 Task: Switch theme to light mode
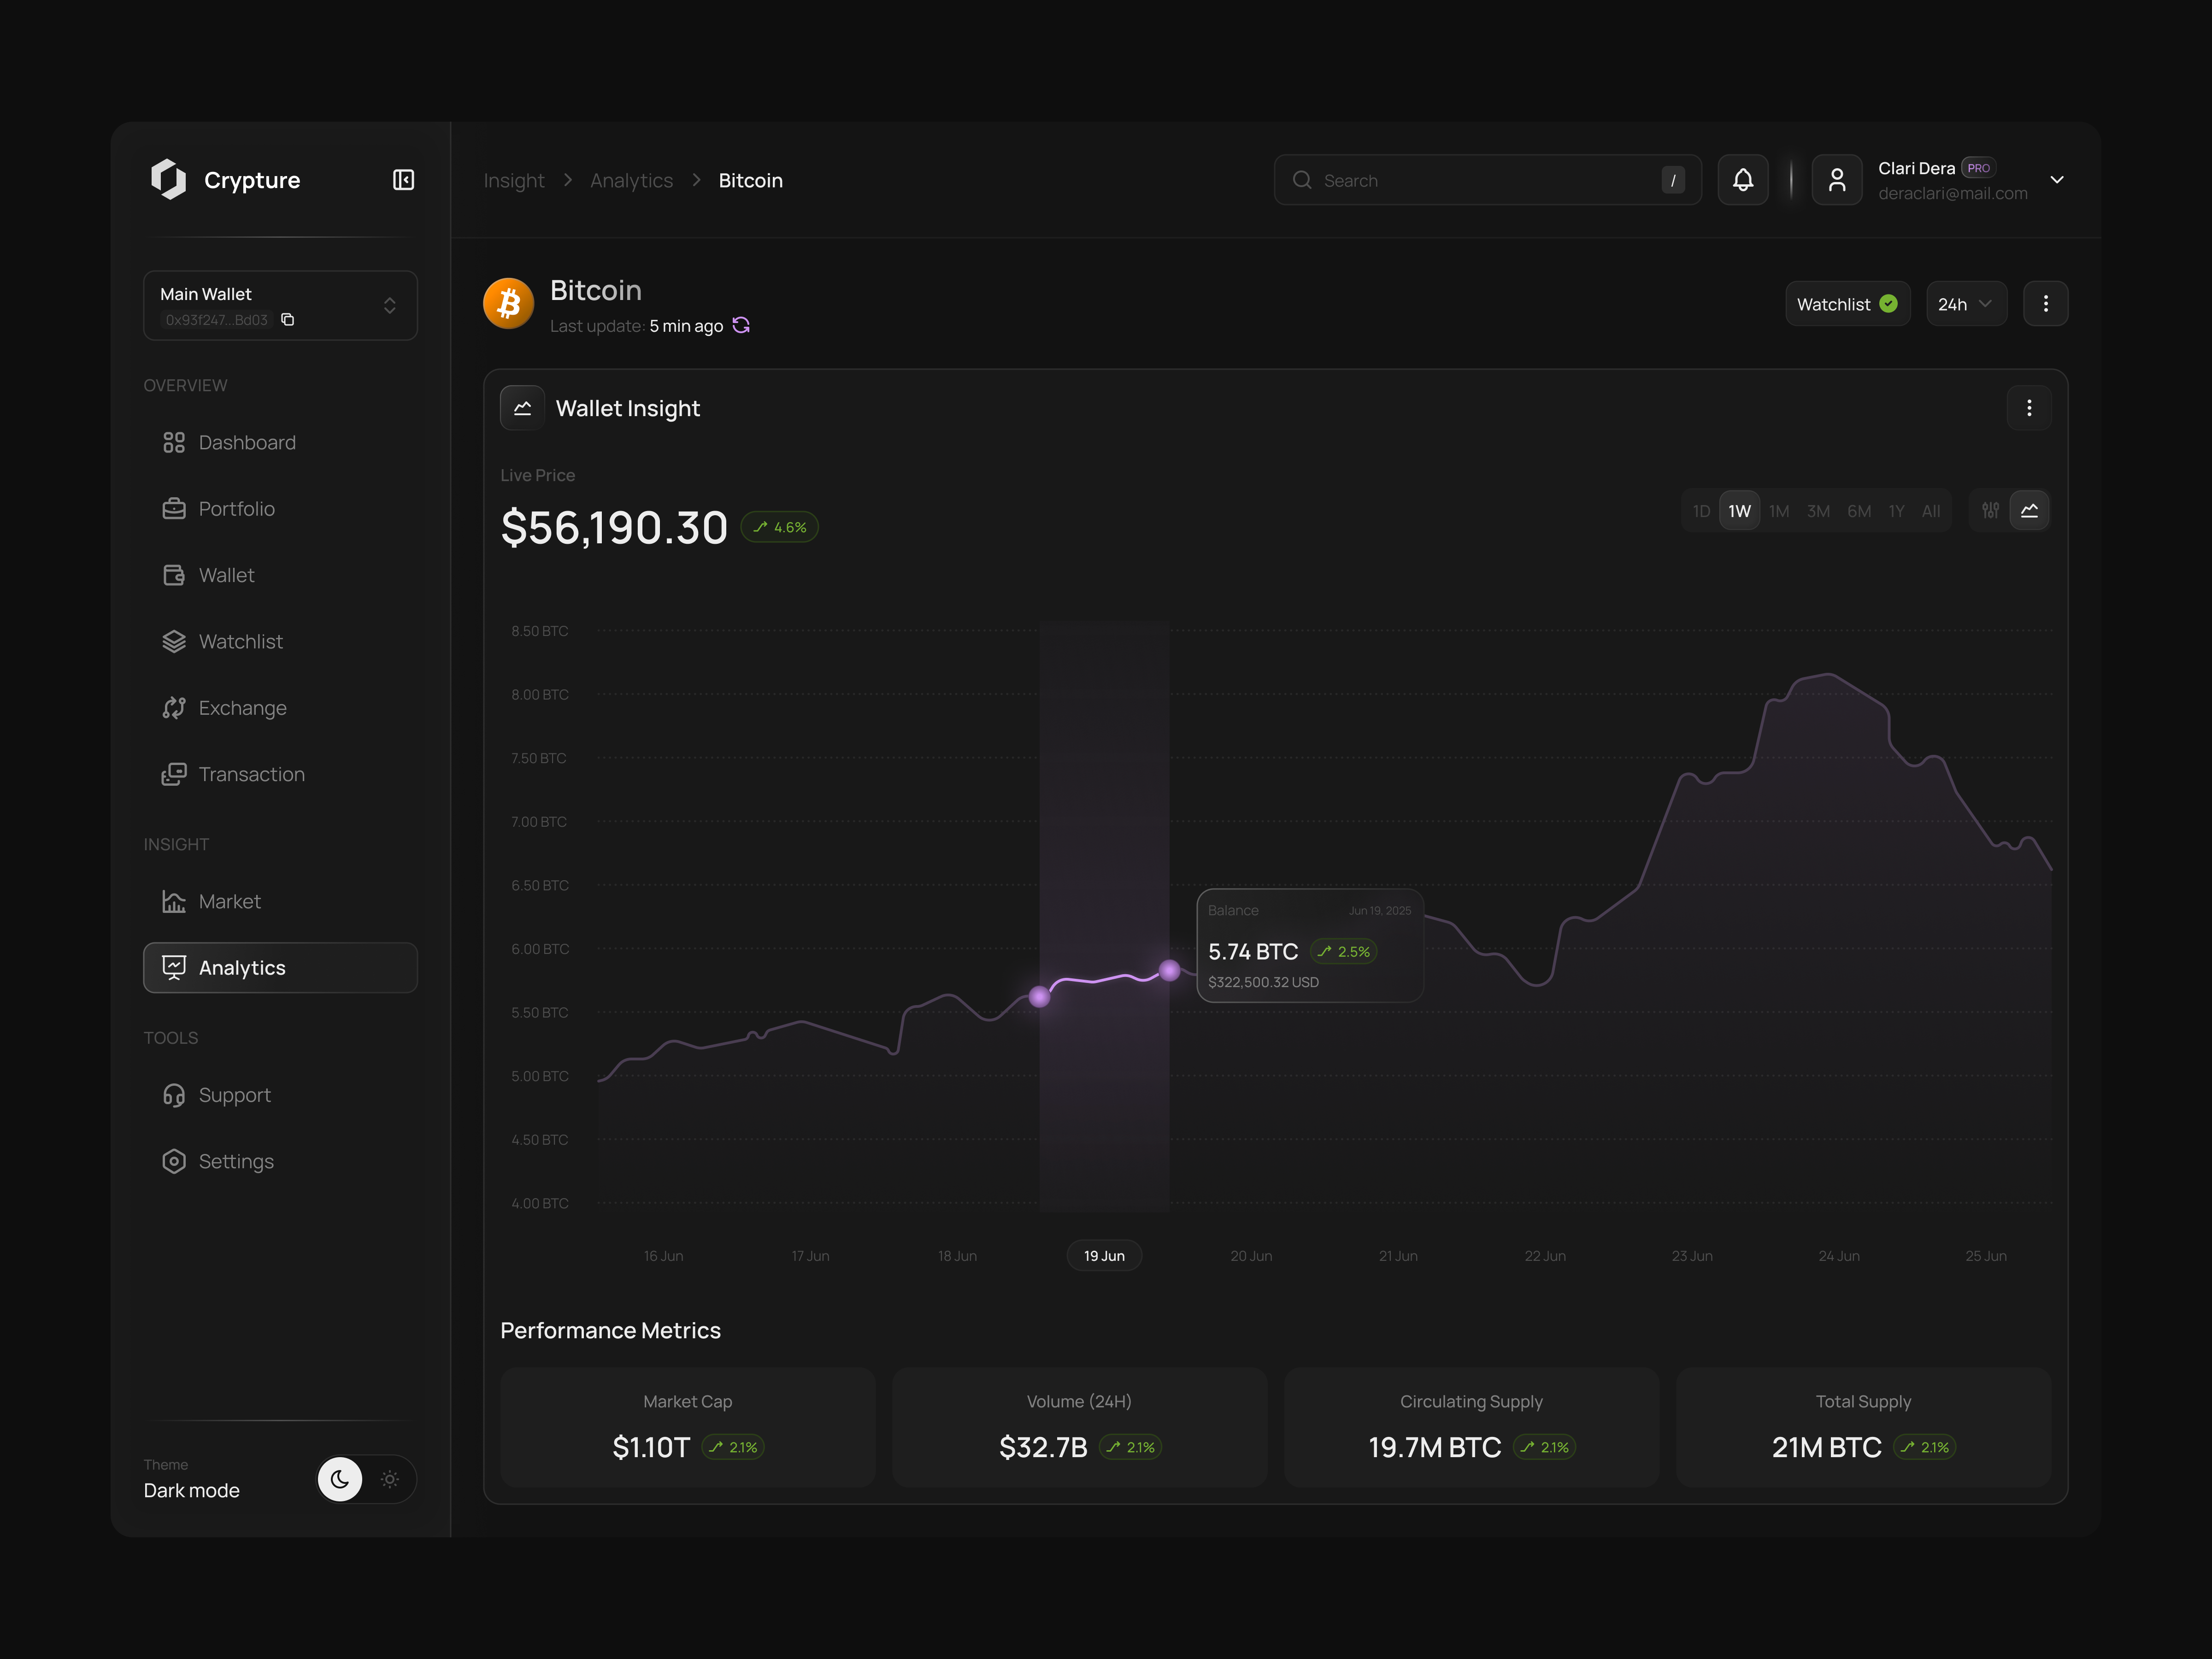pos(390,1479)
